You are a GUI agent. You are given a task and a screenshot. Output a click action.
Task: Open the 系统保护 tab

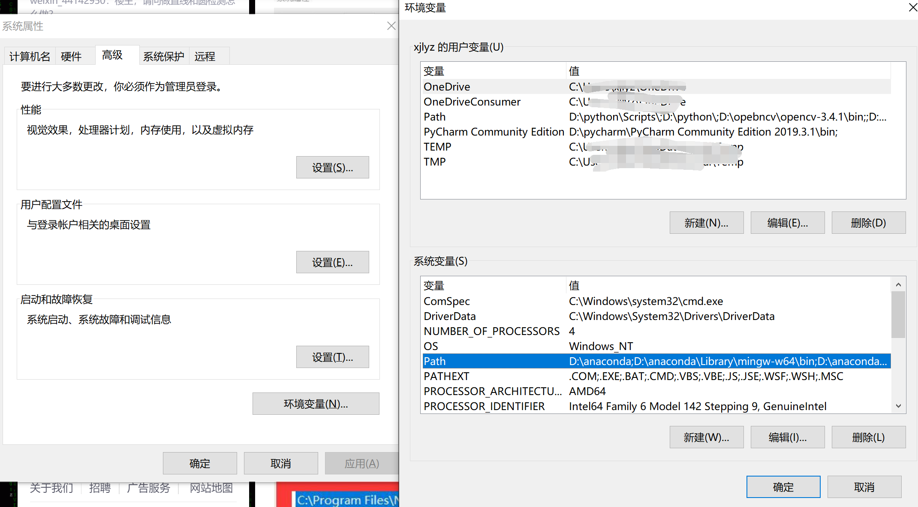pyautogui.click(x=163, y=56)
